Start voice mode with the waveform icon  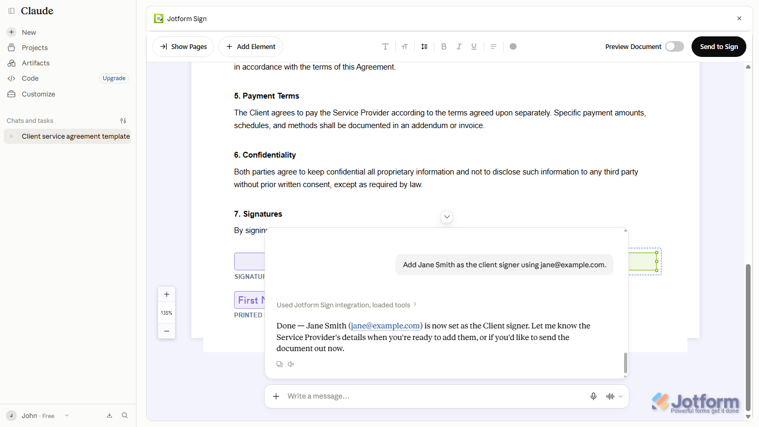click(610, 396)
